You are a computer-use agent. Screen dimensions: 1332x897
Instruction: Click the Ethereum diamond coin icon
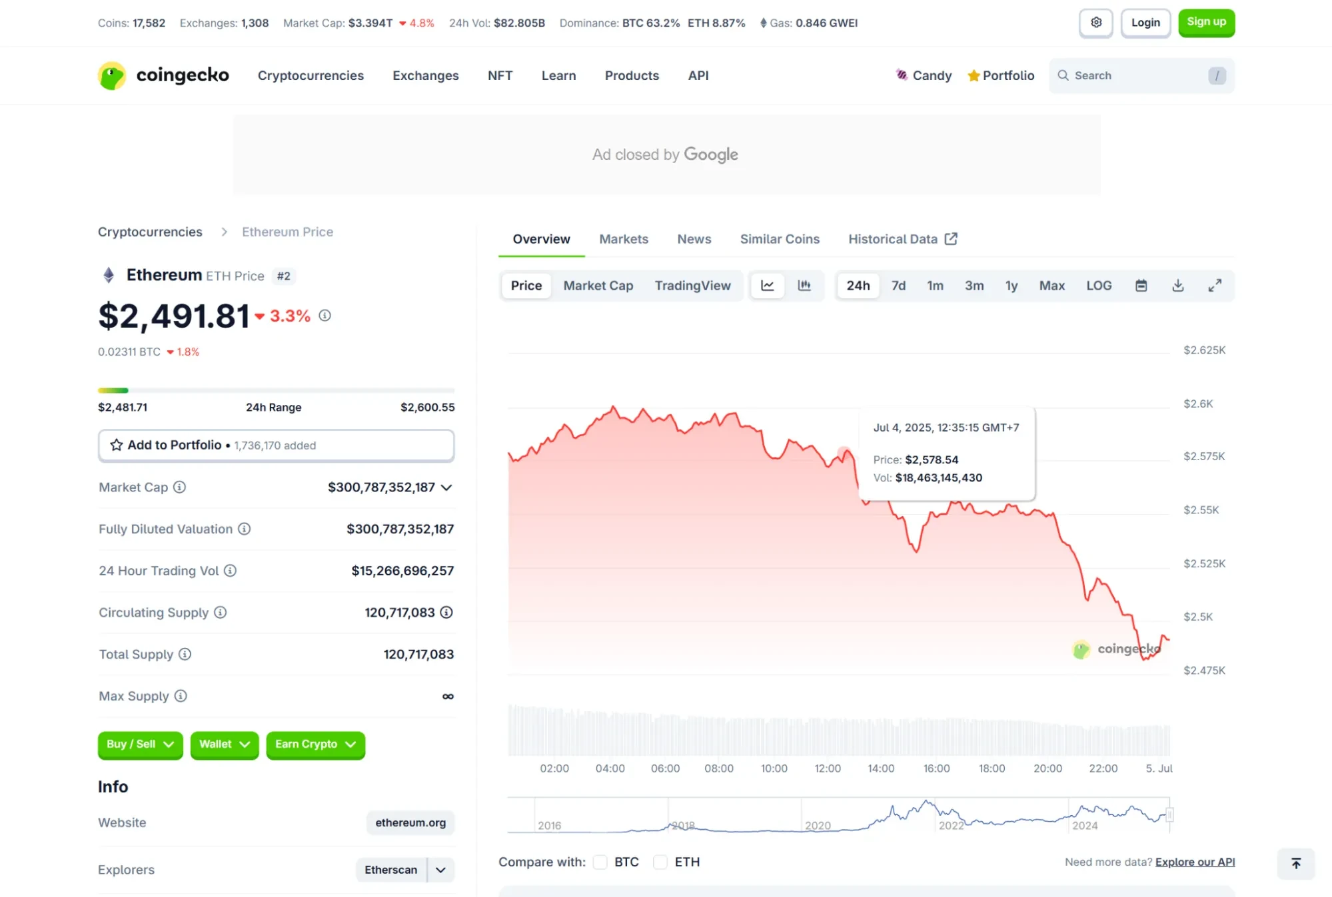pos(109,275)
